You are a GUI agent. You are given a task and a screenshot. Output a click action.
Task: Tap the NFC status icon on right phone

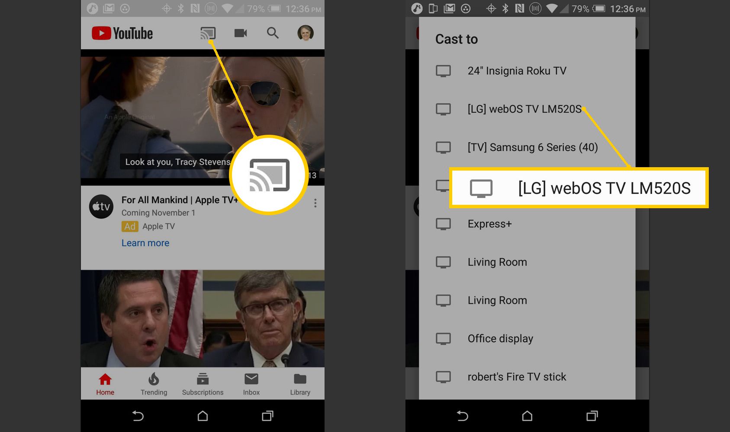[x=520, y=9]
